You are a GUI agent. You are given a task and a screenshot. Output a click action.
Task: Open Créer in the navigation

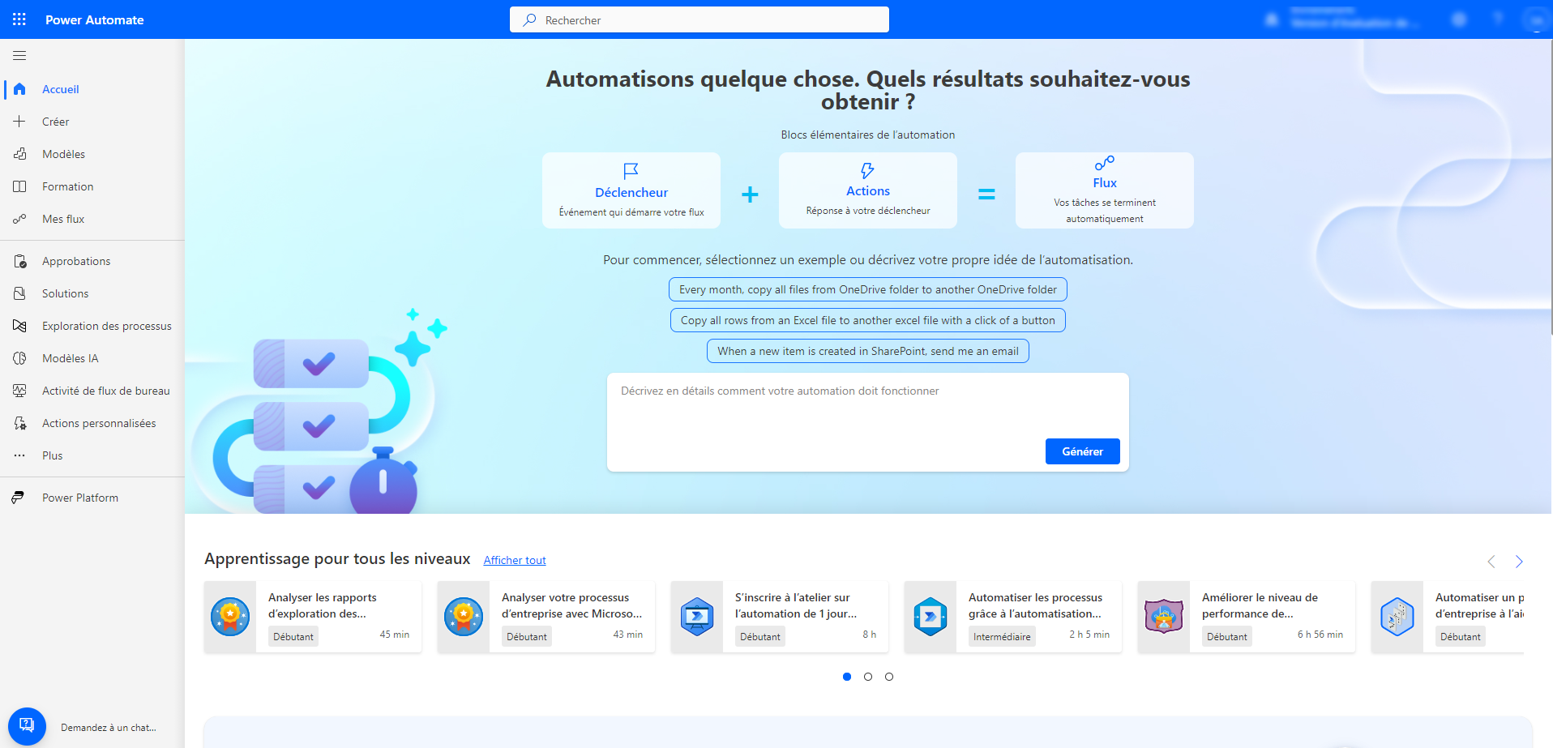[56, 122]
